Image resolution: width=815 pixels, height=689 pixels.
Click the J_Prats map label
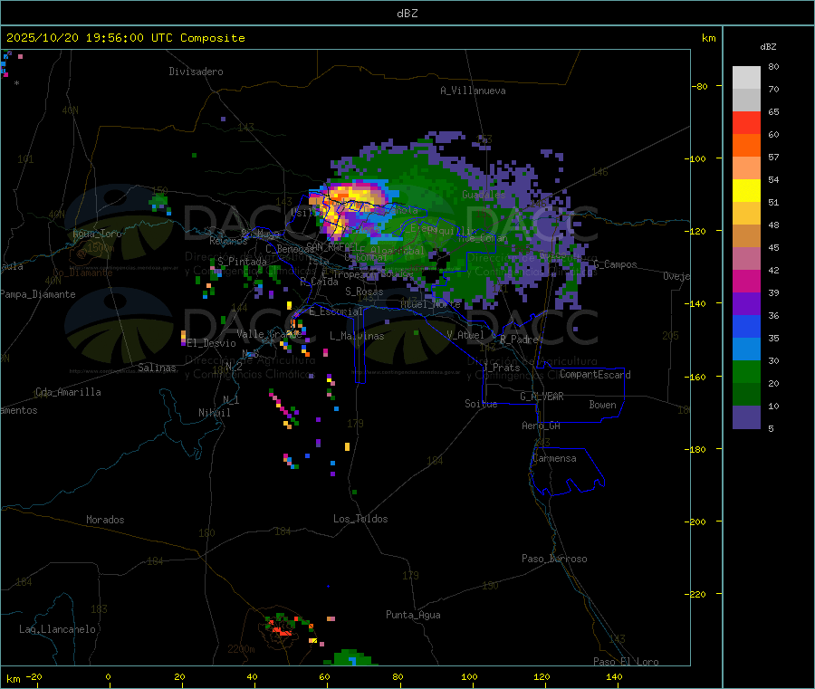point(502,367)
